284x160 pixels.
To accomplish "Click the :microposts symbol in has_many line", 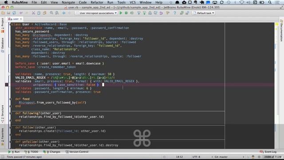I will coord(41,35).
